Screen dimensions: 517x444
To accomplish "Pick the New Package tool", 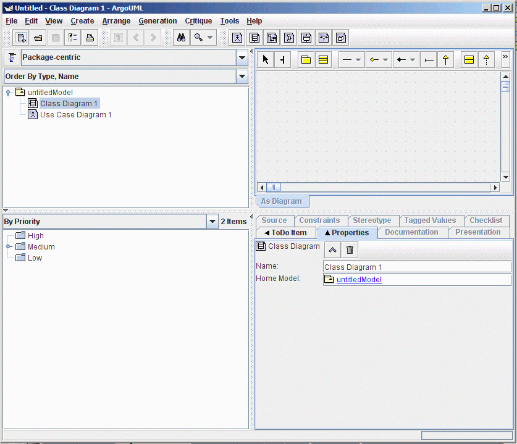I will point(306,60).
